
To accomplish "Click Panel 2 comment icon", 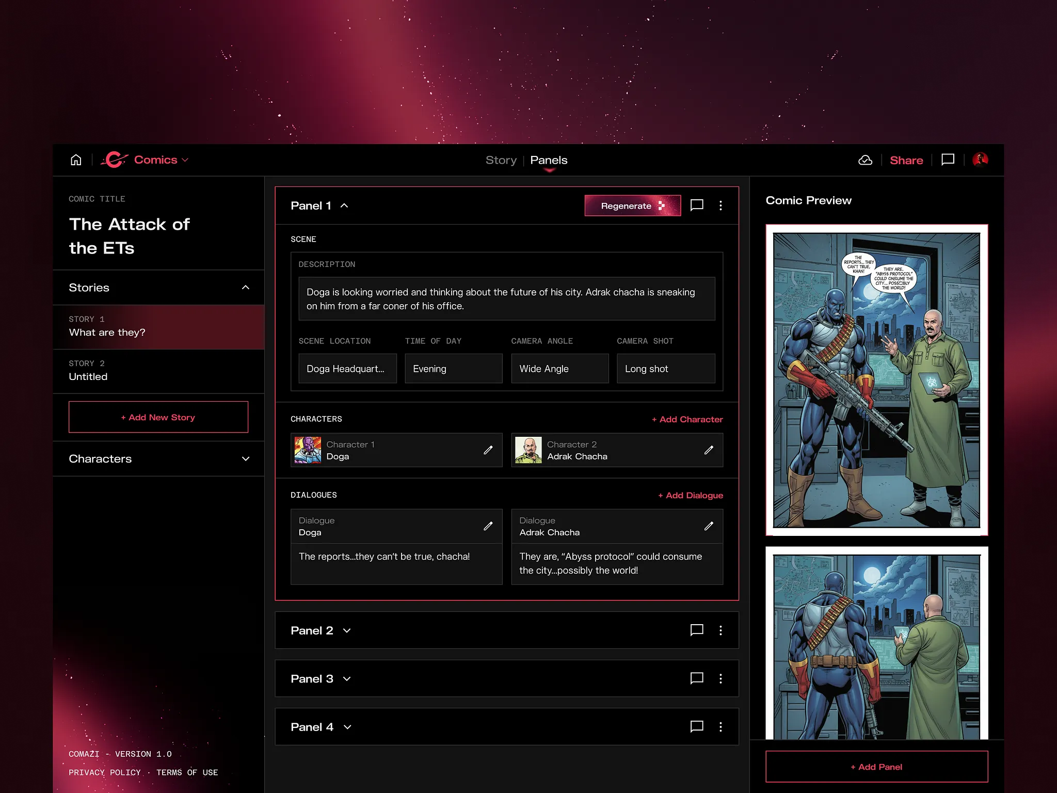I will (x=697, y=630).
